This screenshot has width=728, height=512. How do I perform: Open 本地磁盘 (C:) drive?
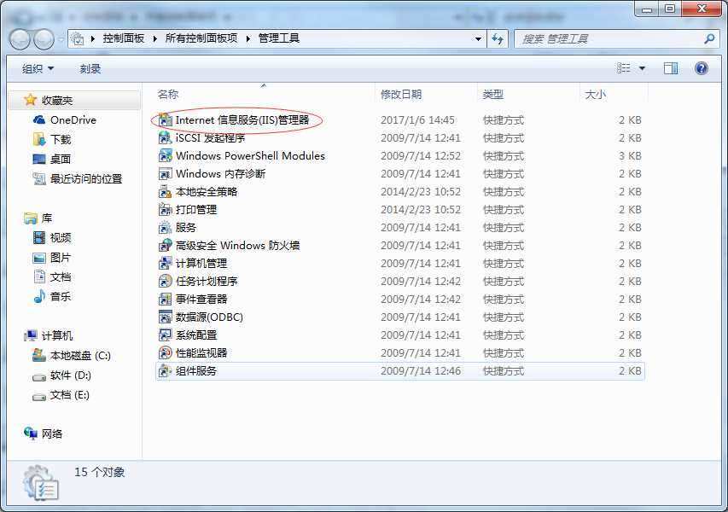click(72, 356)
